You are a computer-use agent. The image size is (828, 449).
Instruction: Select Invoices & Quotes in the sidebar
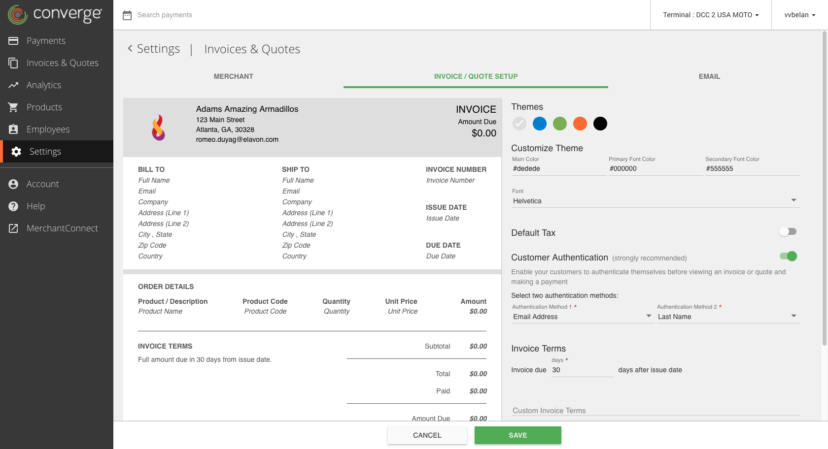coord(63,63)
